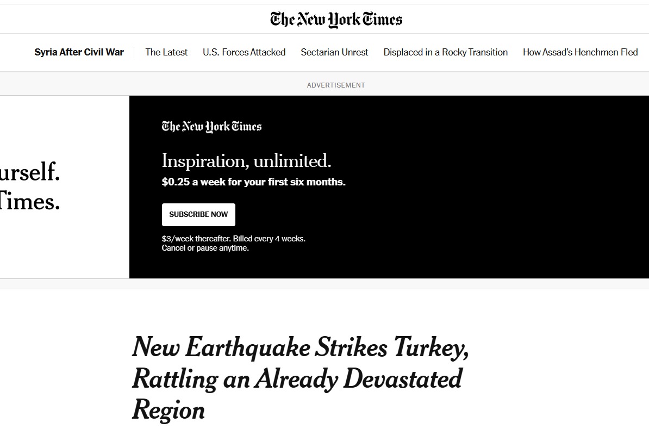
Task: Open the U.S. Forces Attacked story
Action: click(x=244, y=52)
